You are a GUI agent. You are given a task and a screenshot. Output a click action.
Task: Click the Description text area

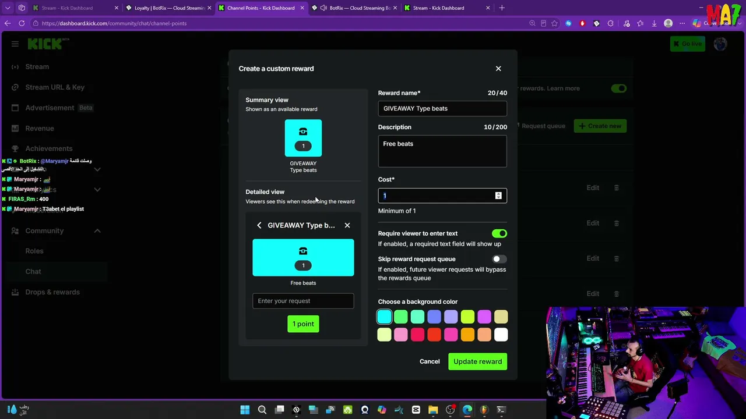442,151
